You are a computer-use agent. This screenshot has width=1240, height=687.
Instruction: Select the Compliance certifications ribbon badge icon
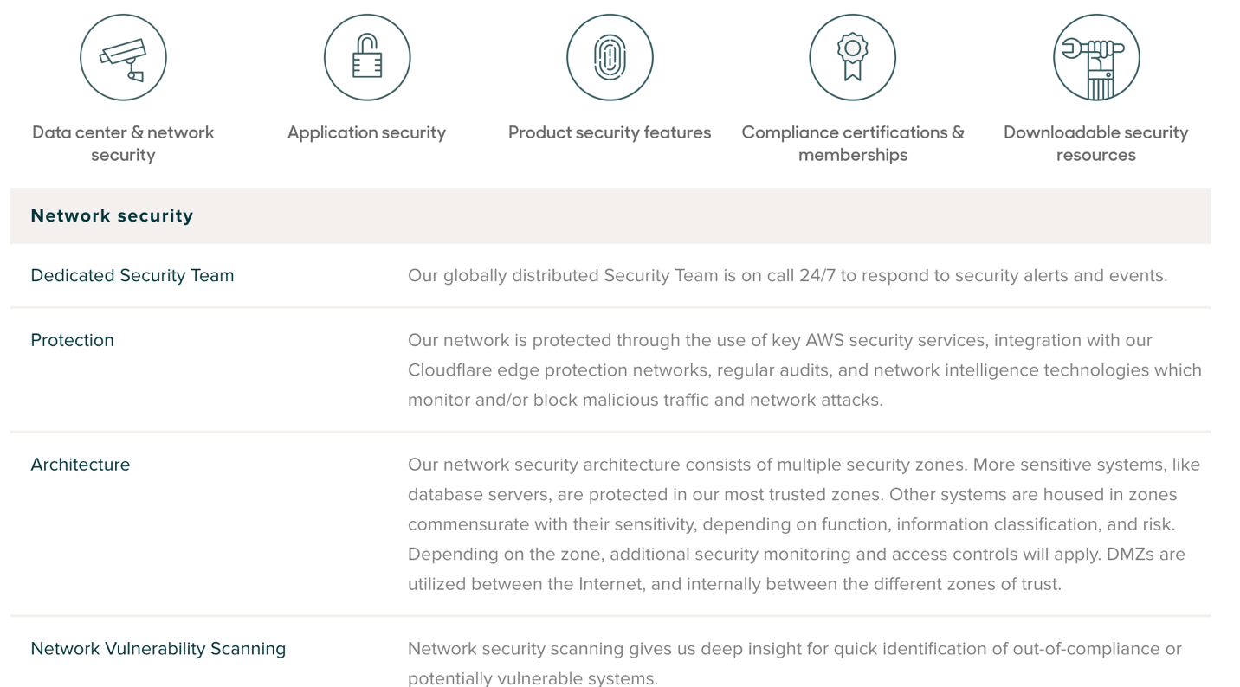pyautogui.click(x=852, y=56)
